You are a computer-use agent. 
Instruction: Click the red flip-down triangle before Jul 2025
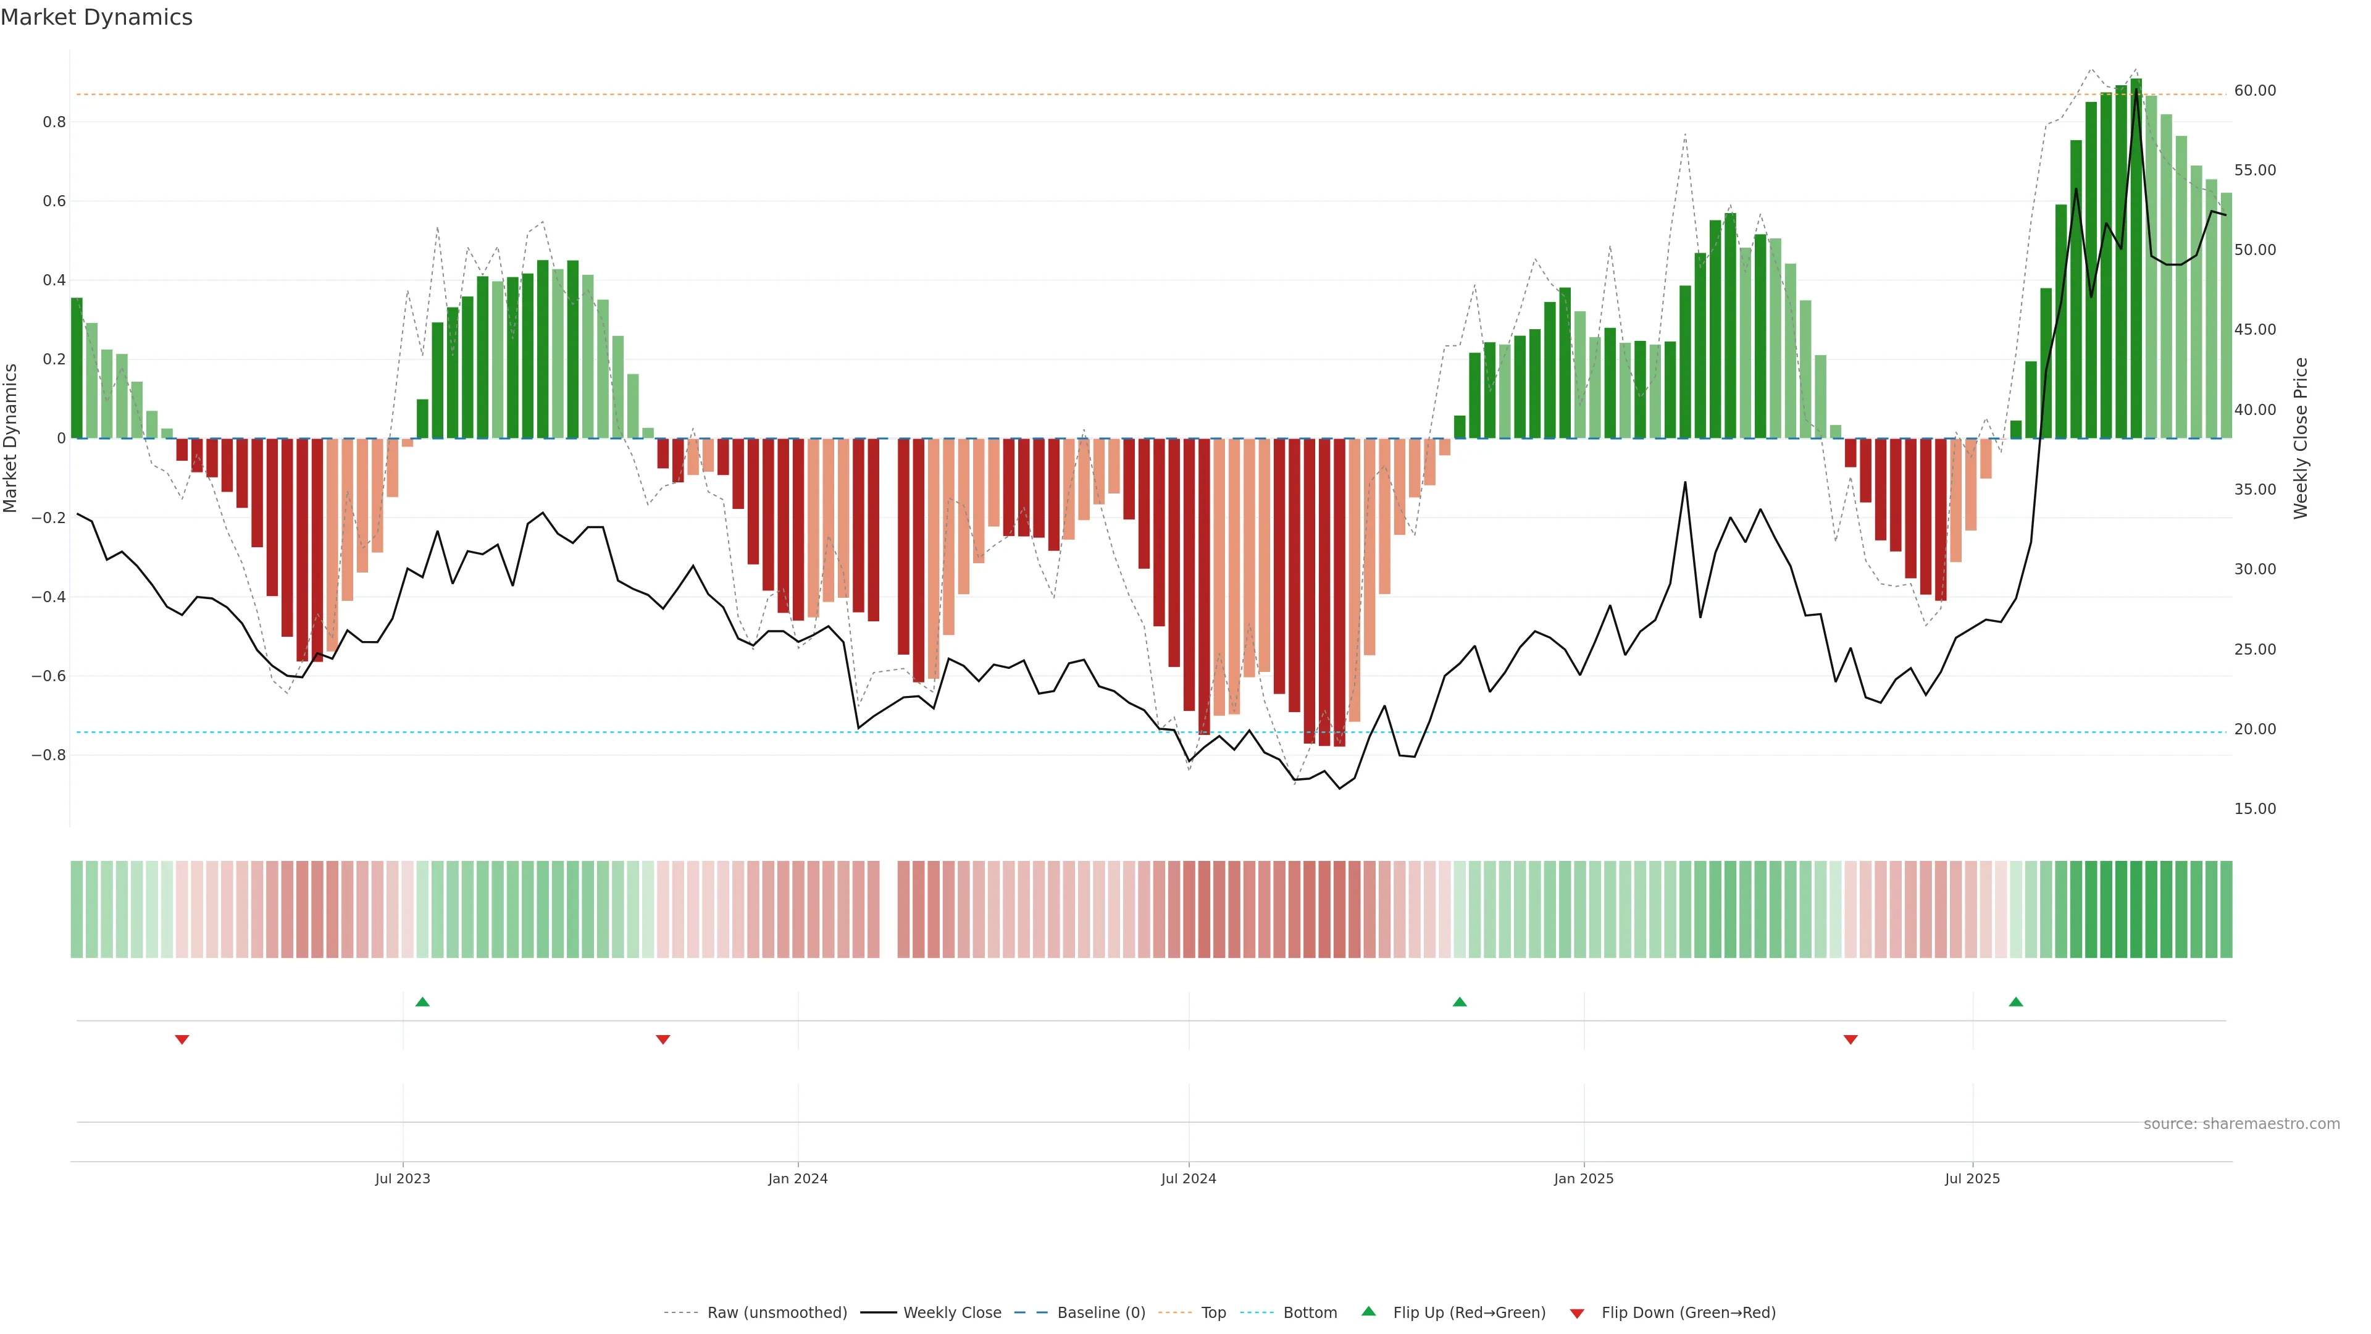[x=1851, y=1039]
